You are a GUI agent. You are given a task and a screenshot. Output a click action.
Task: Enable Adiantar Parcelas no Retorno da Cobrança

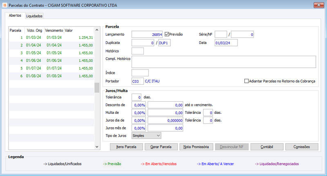click(x=246, y=81)
